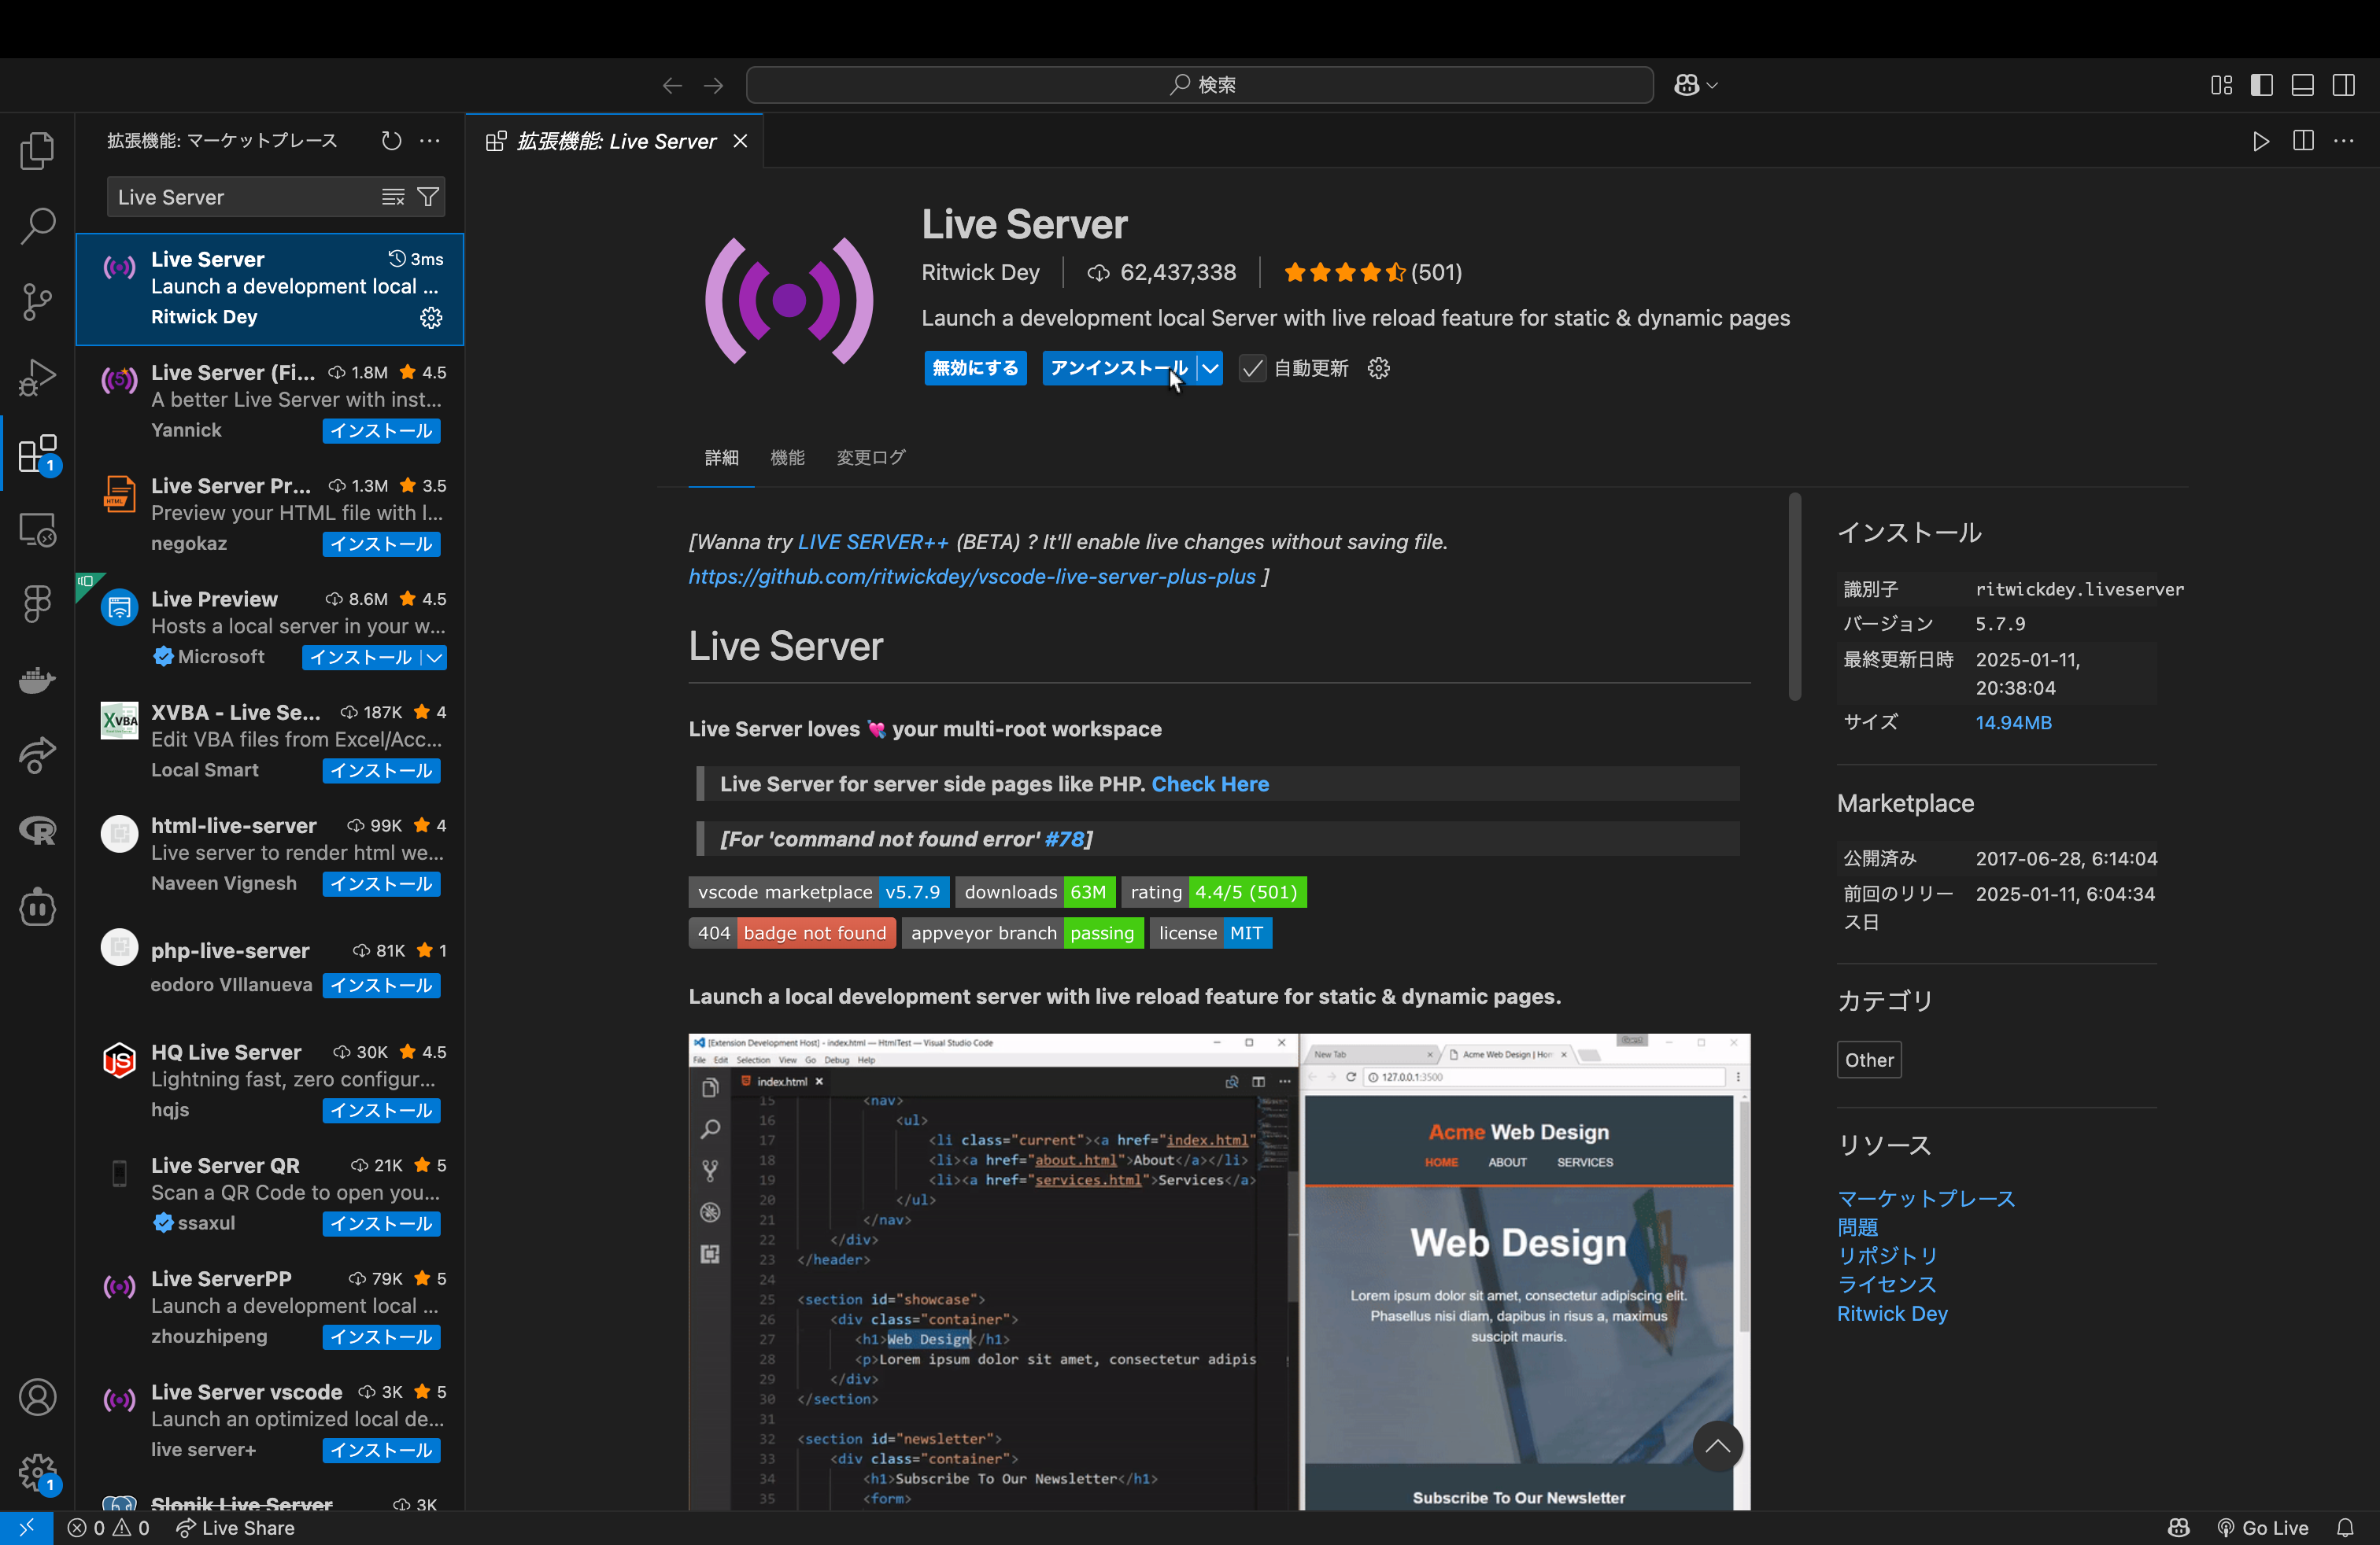Refresh the extensions marketplace list
This screenshot has width=2380, height=1545.
click(391, 141)
